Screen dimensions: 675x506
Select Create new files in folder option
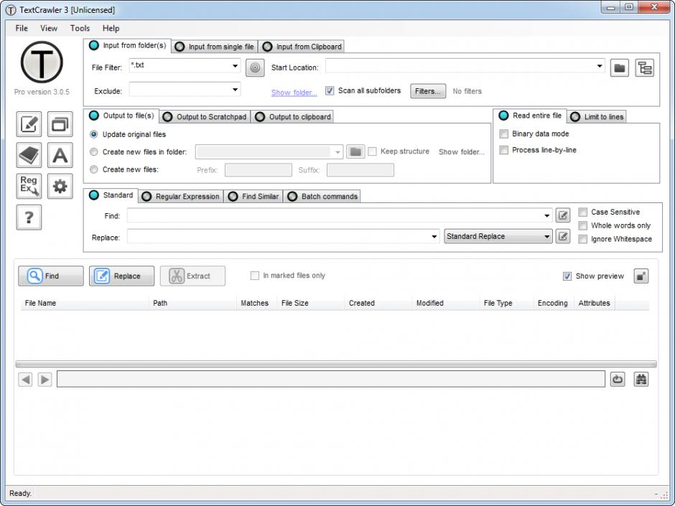[x=94, y=152]
